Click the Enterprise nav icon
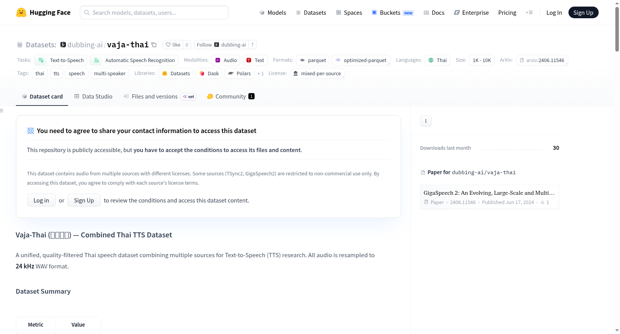The width and height of the screenshot is (620, 334). pyautogui.click(x=457, y=13)
